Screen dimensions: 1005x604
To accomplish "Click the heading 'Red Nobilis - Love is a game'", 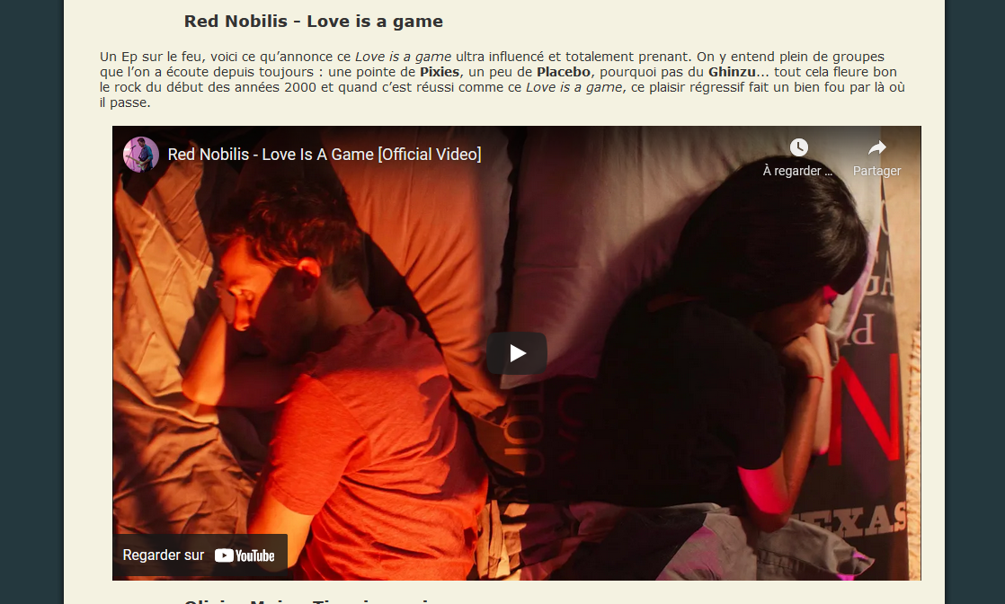I will [314, 22].
